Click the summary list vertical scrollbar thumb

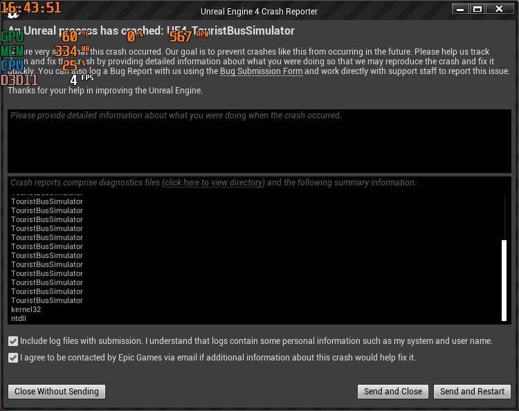(504, 280)
